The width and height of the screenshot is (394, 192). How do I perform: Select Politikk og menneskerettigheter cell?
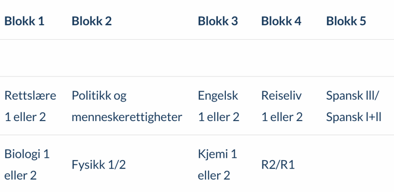[127, 106]
